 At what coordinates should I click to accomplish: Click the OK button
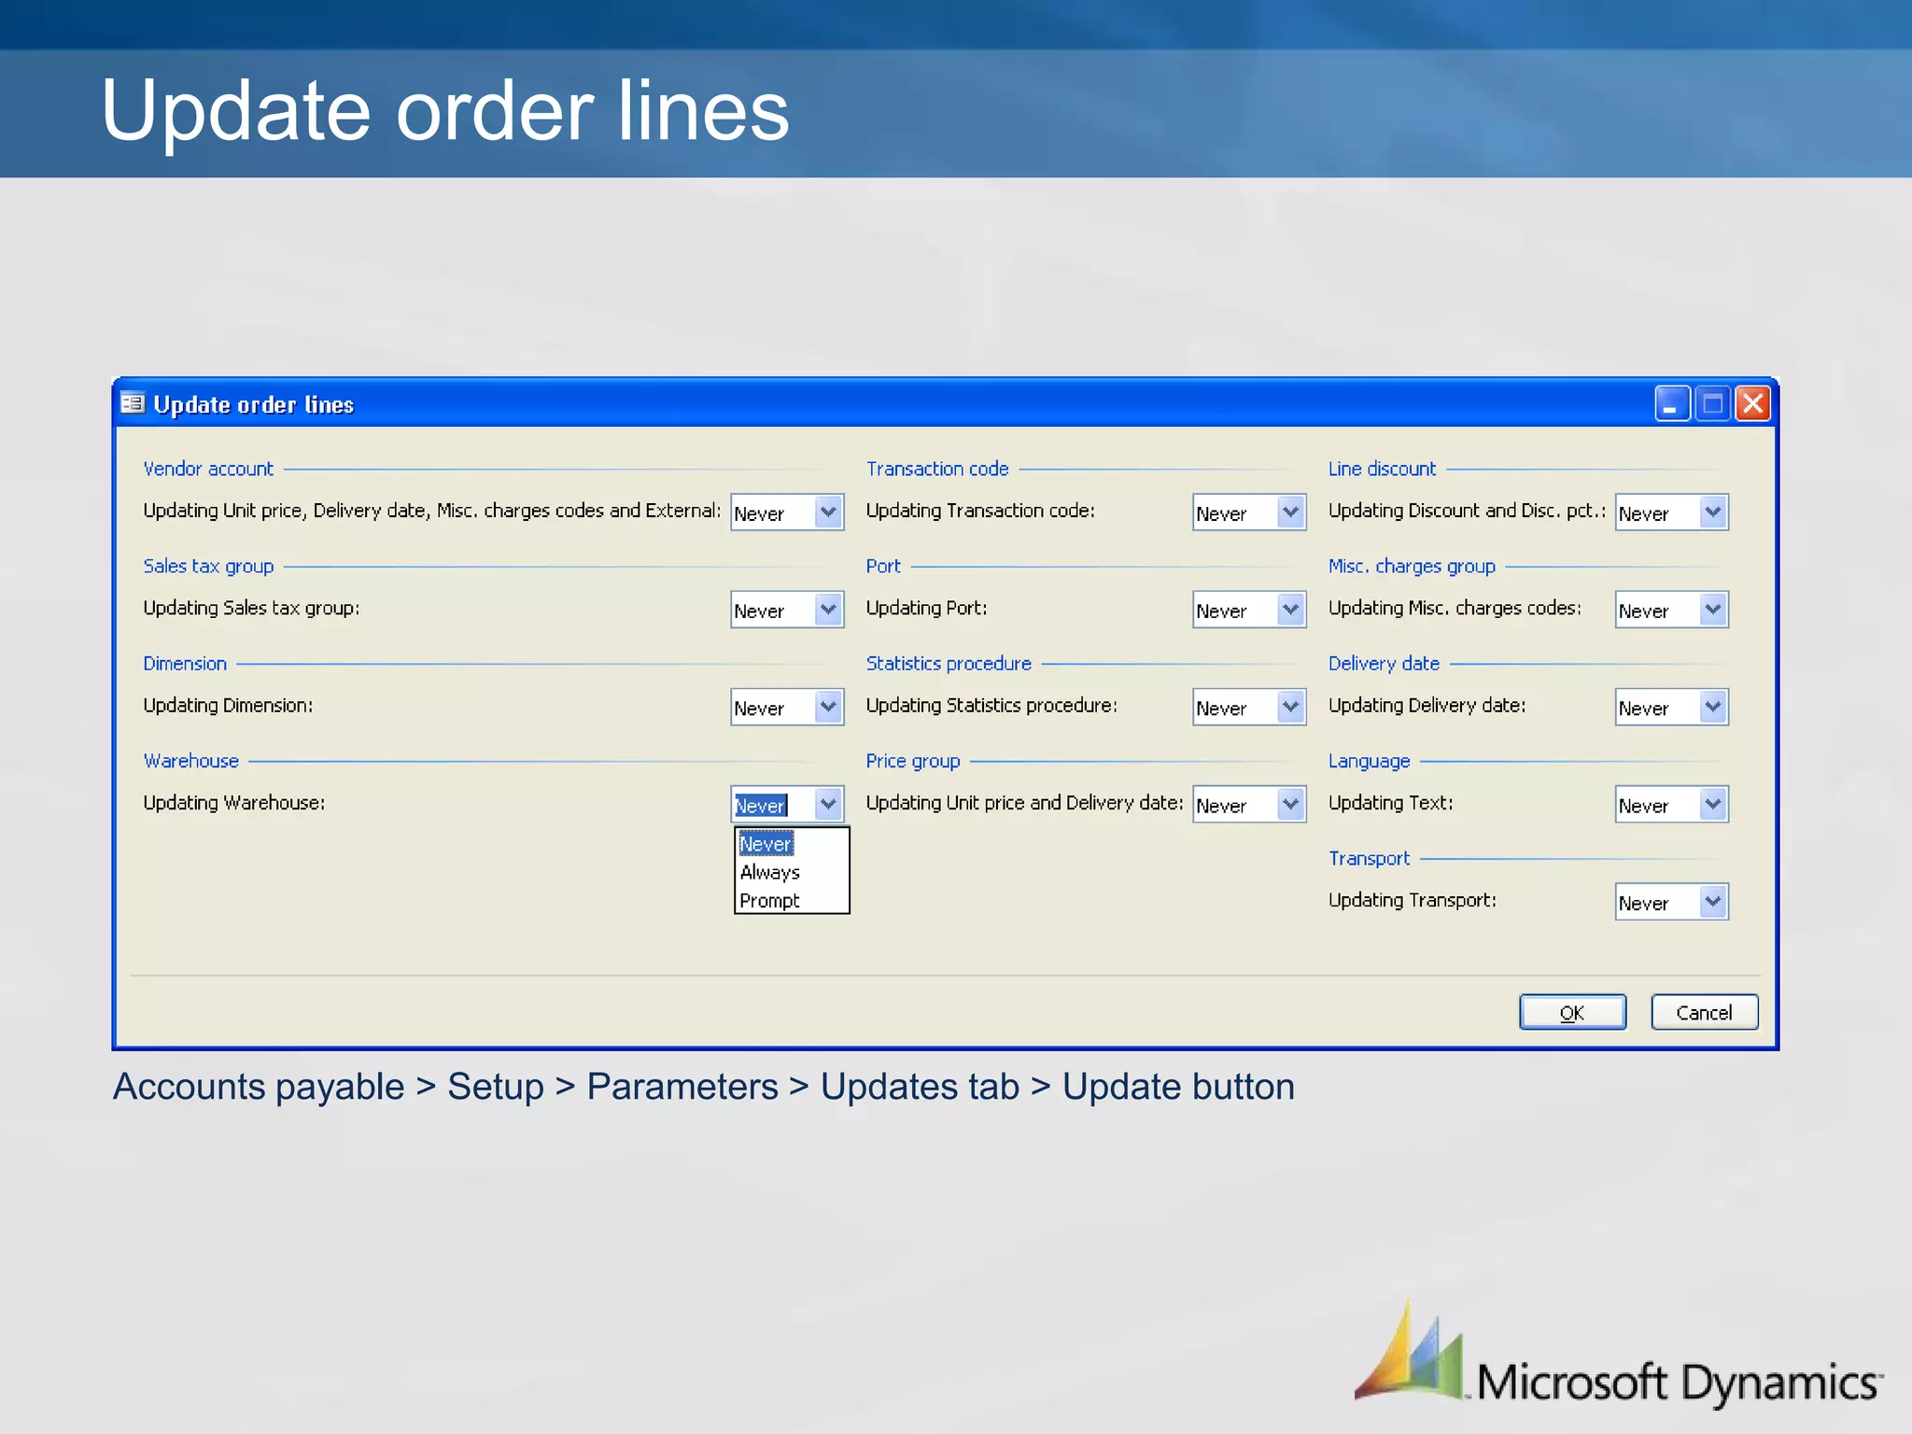(x=1572, y=1012)
